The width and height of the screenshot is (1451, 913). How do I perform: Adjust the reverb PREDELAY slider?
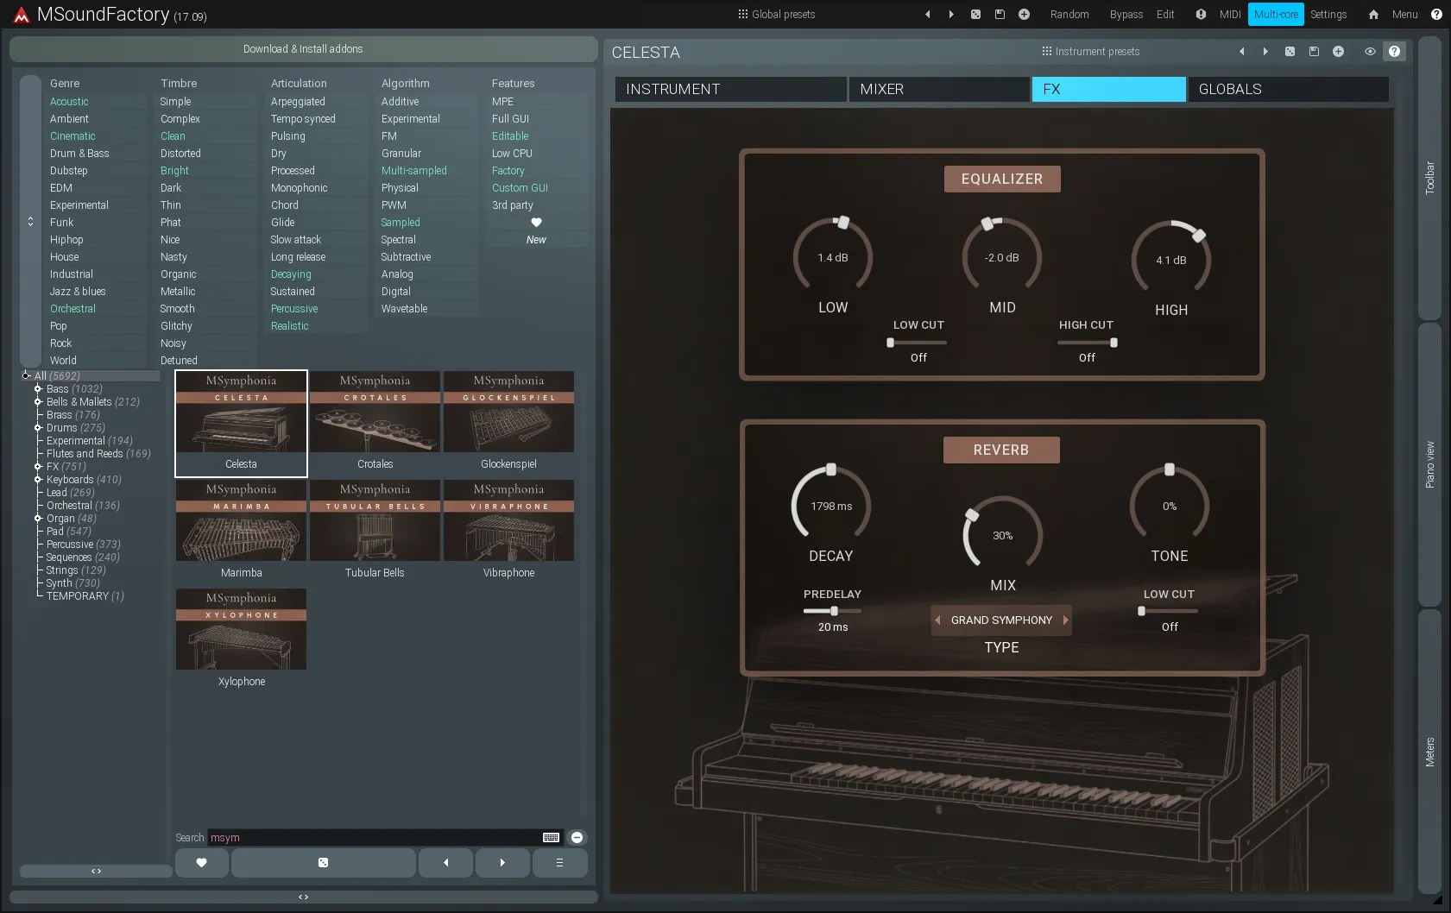coord(832,611)
